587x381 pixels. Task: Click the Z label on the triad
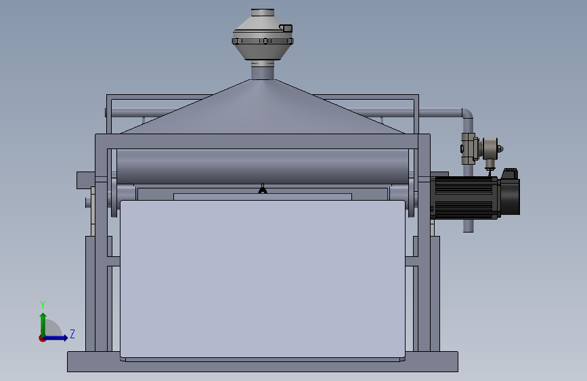click(72, 334)
